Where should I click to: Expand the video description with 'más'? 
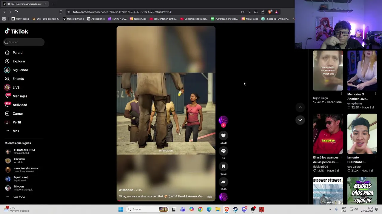click(x=209, y=196)
